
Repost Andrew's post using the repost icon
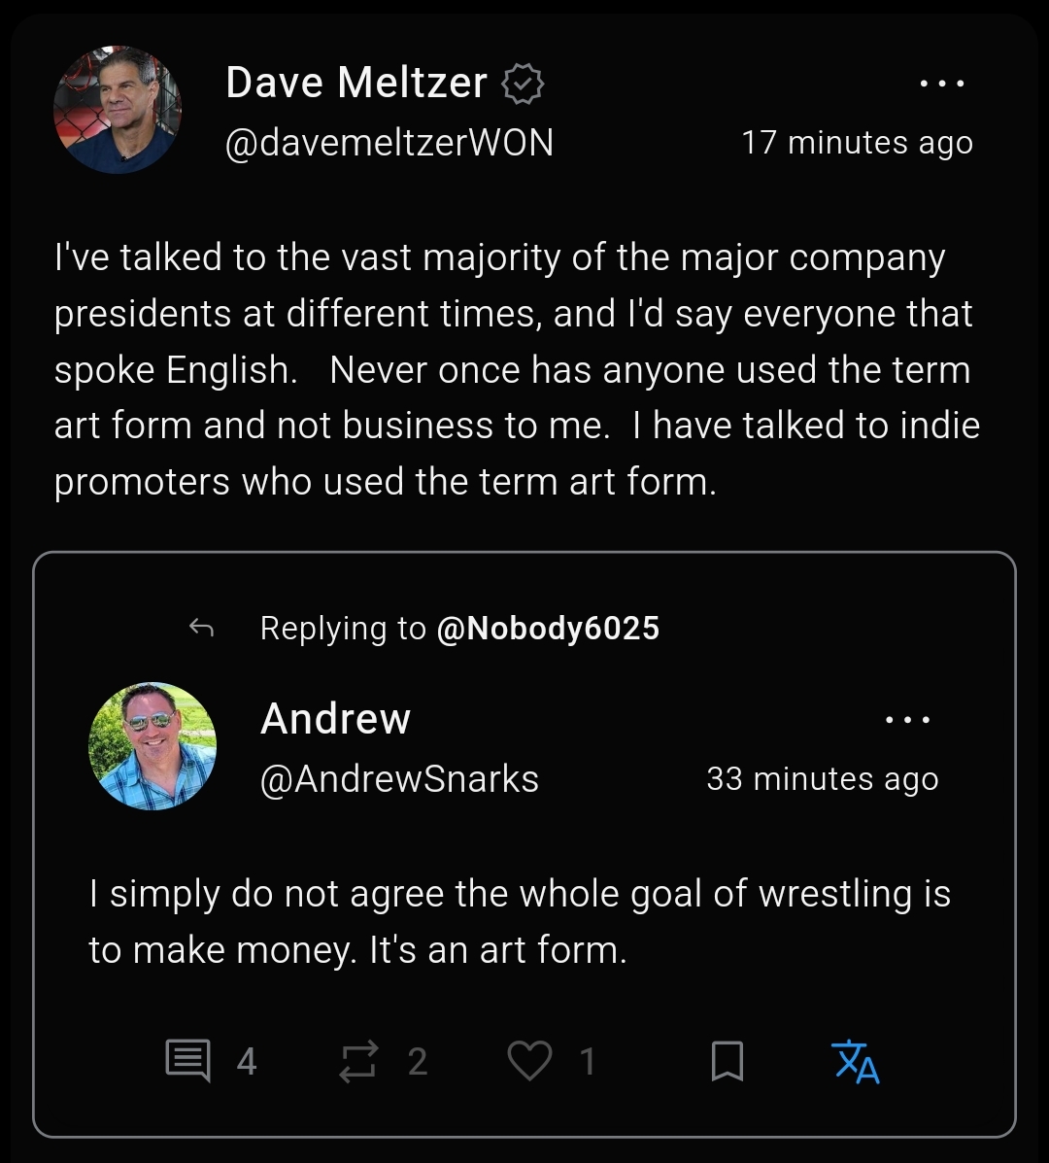(x=356, y=1061)
